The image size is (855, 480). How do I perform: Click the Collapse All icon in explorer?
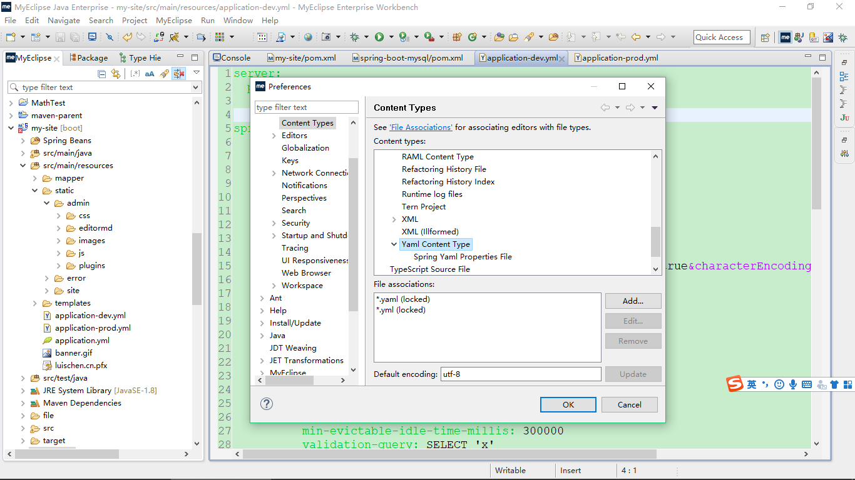click(x=101, y=74)
